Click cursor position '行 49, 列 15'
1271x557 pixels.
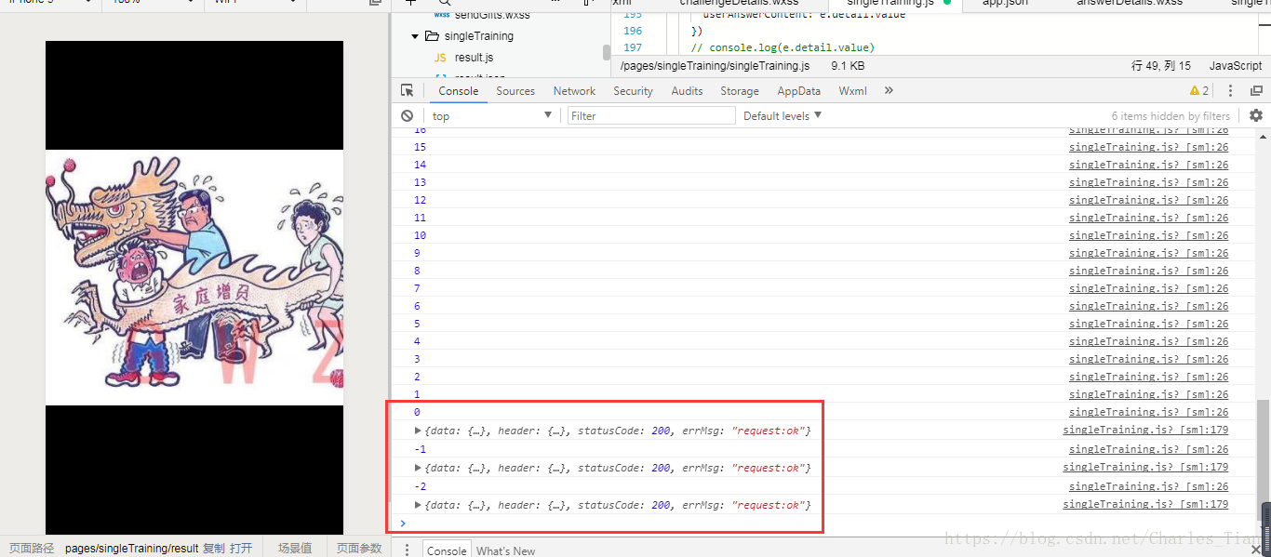1160,66
